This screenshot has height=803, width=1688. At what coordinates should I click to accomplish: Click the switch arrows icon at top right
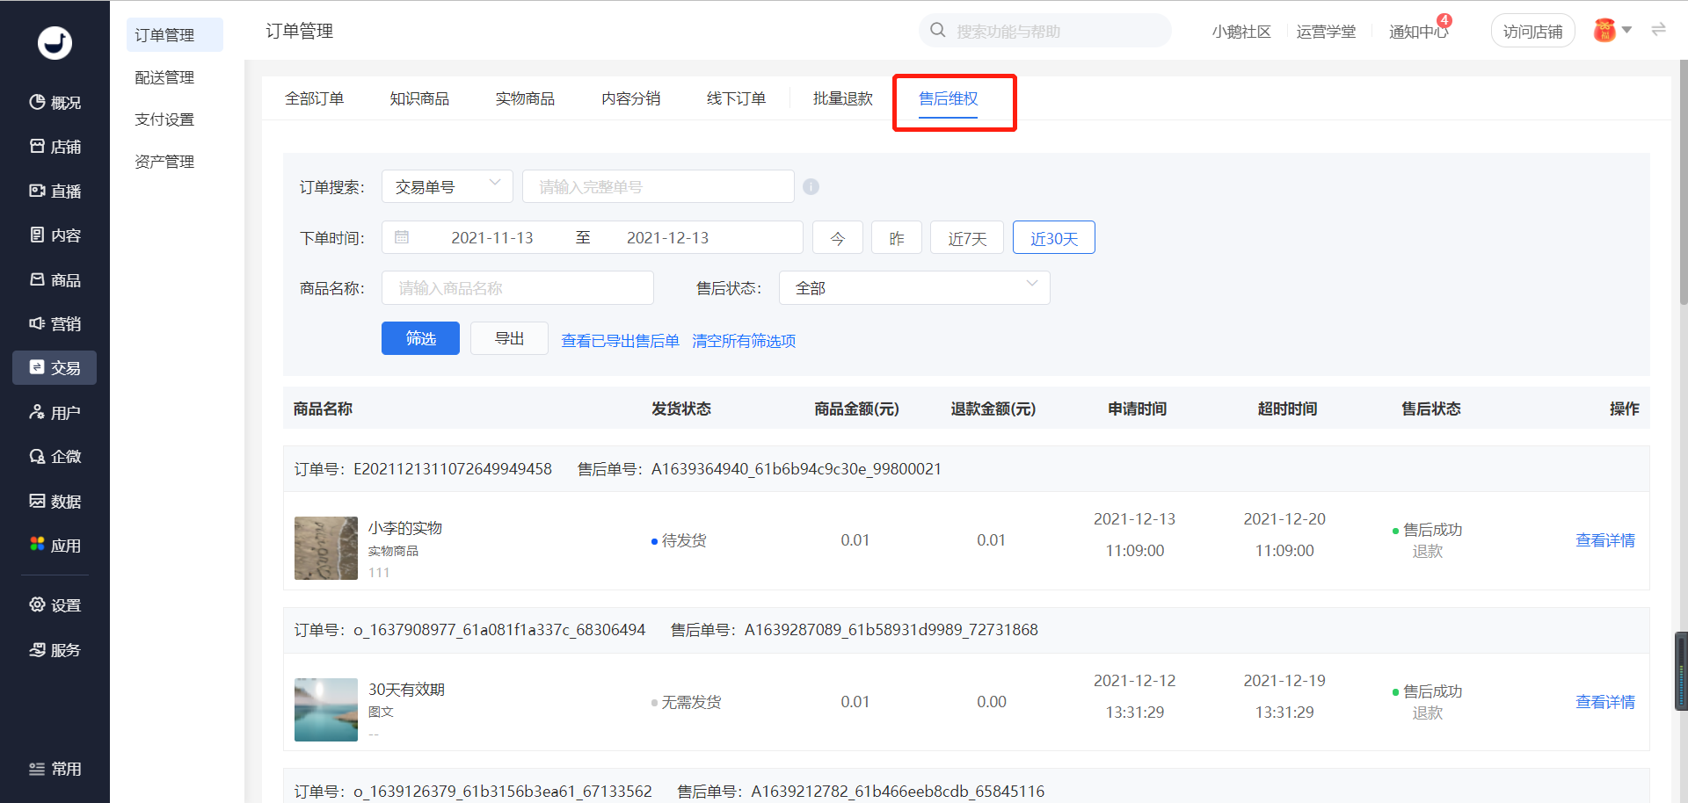pyautogui.click(x=1658, y=30)
